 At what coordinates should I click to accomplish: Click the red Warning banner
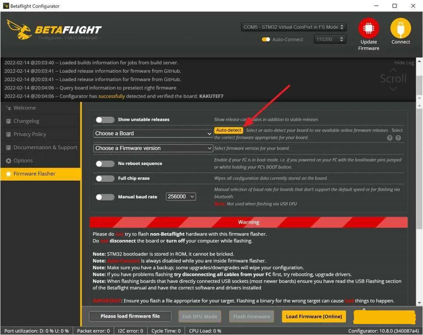click(x=248, y=222)
